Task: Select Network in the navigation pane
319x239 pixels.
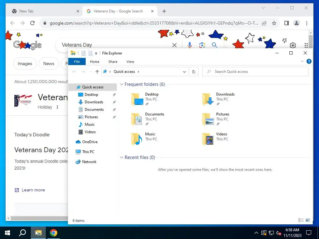Action: point(89,162)
